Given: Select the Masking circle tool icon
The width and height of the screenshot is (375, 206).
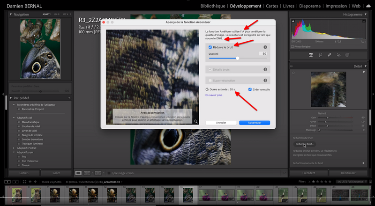Looking at the screenshot, I should click(x=347, y=55).
